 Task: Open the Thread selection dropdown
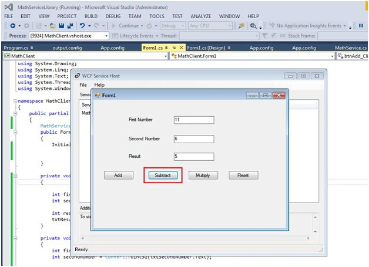(x=219, y=36)
